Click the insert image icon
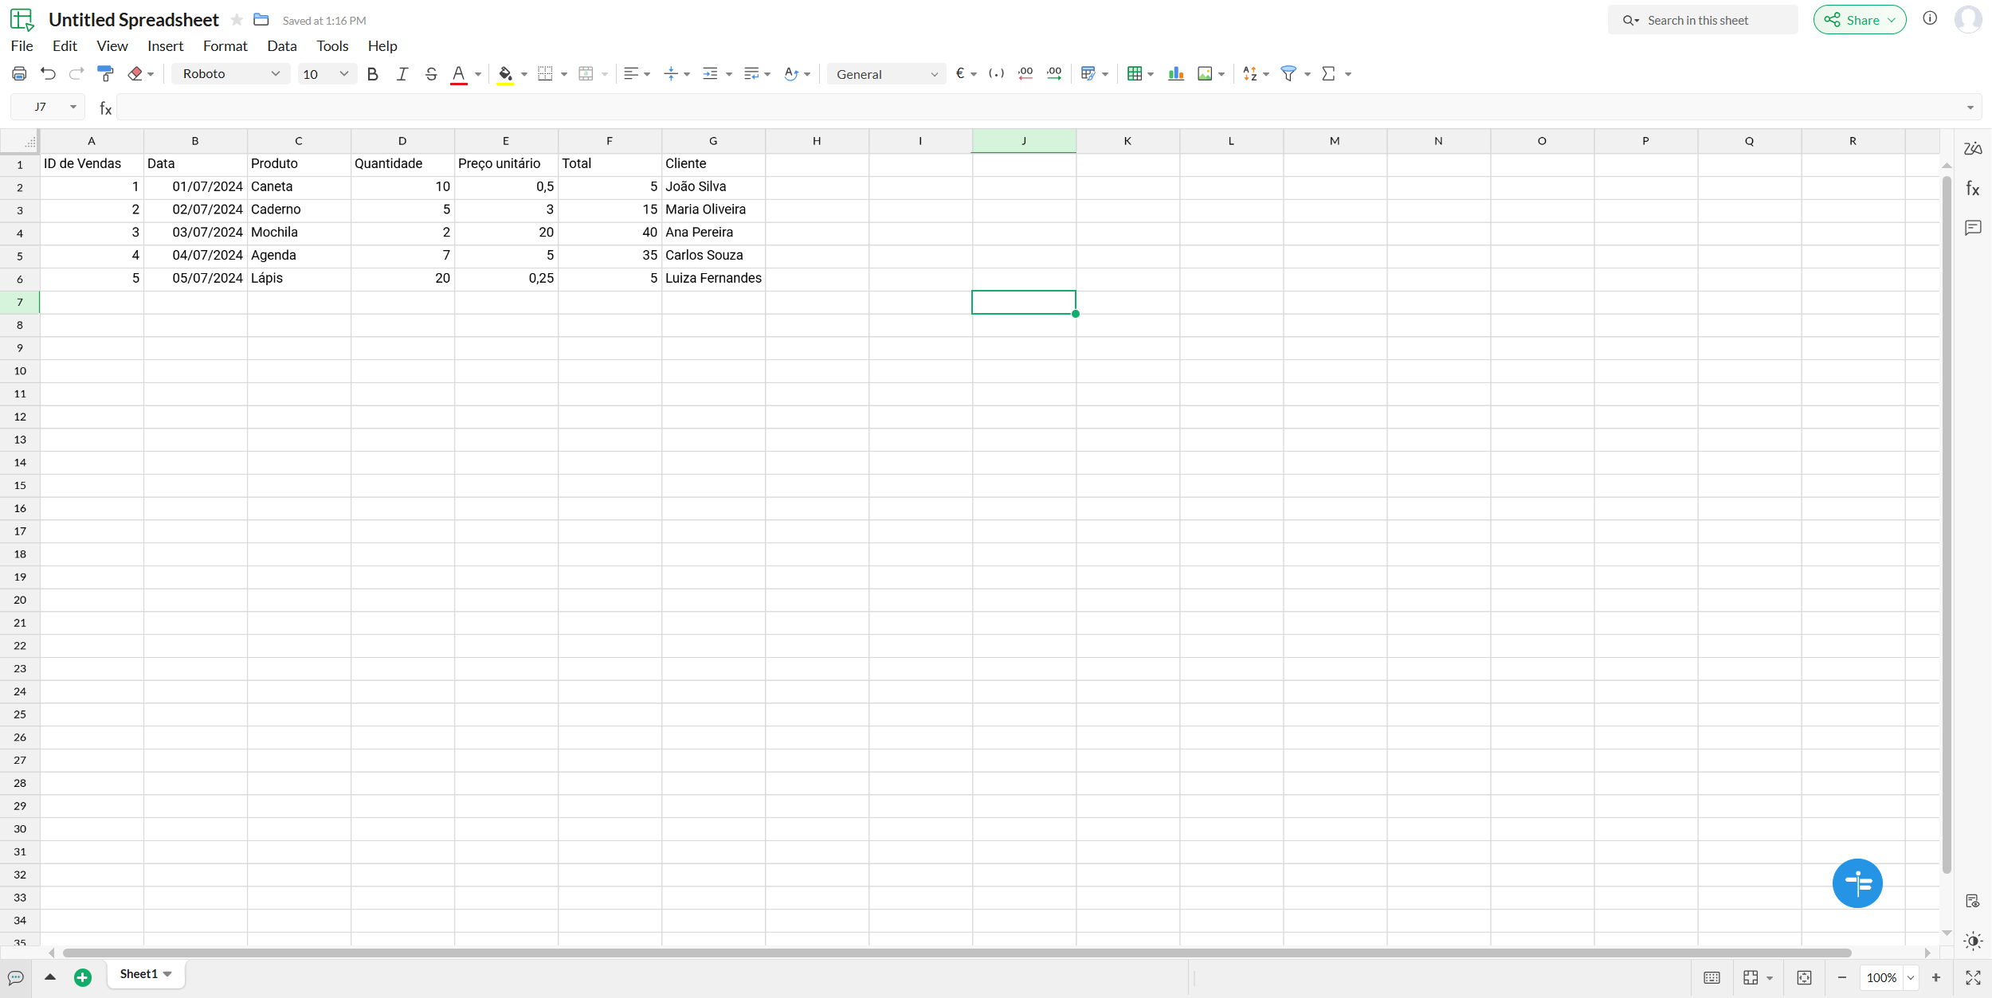1992x998 pixels. [x=1205, y=74]
